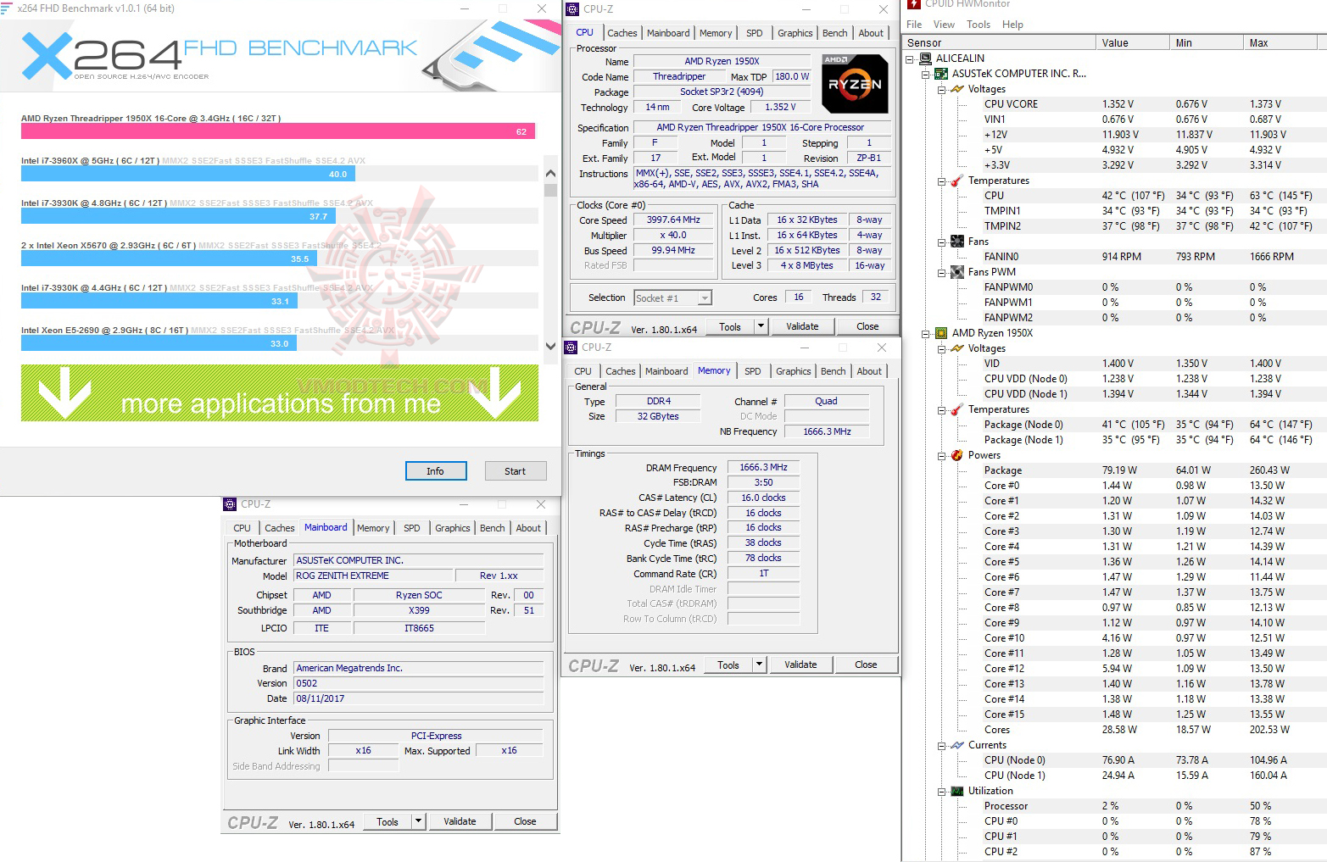Open the Tools dropdown in CPU-Z Memory window

(759, 665)
